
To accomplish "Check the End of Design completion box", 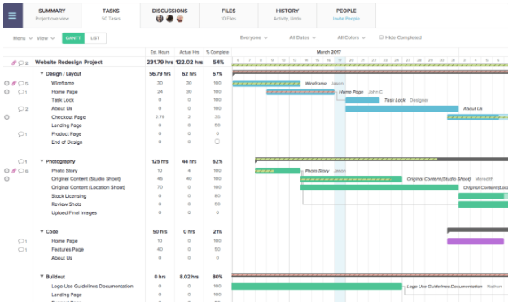I will coord(217,142).
